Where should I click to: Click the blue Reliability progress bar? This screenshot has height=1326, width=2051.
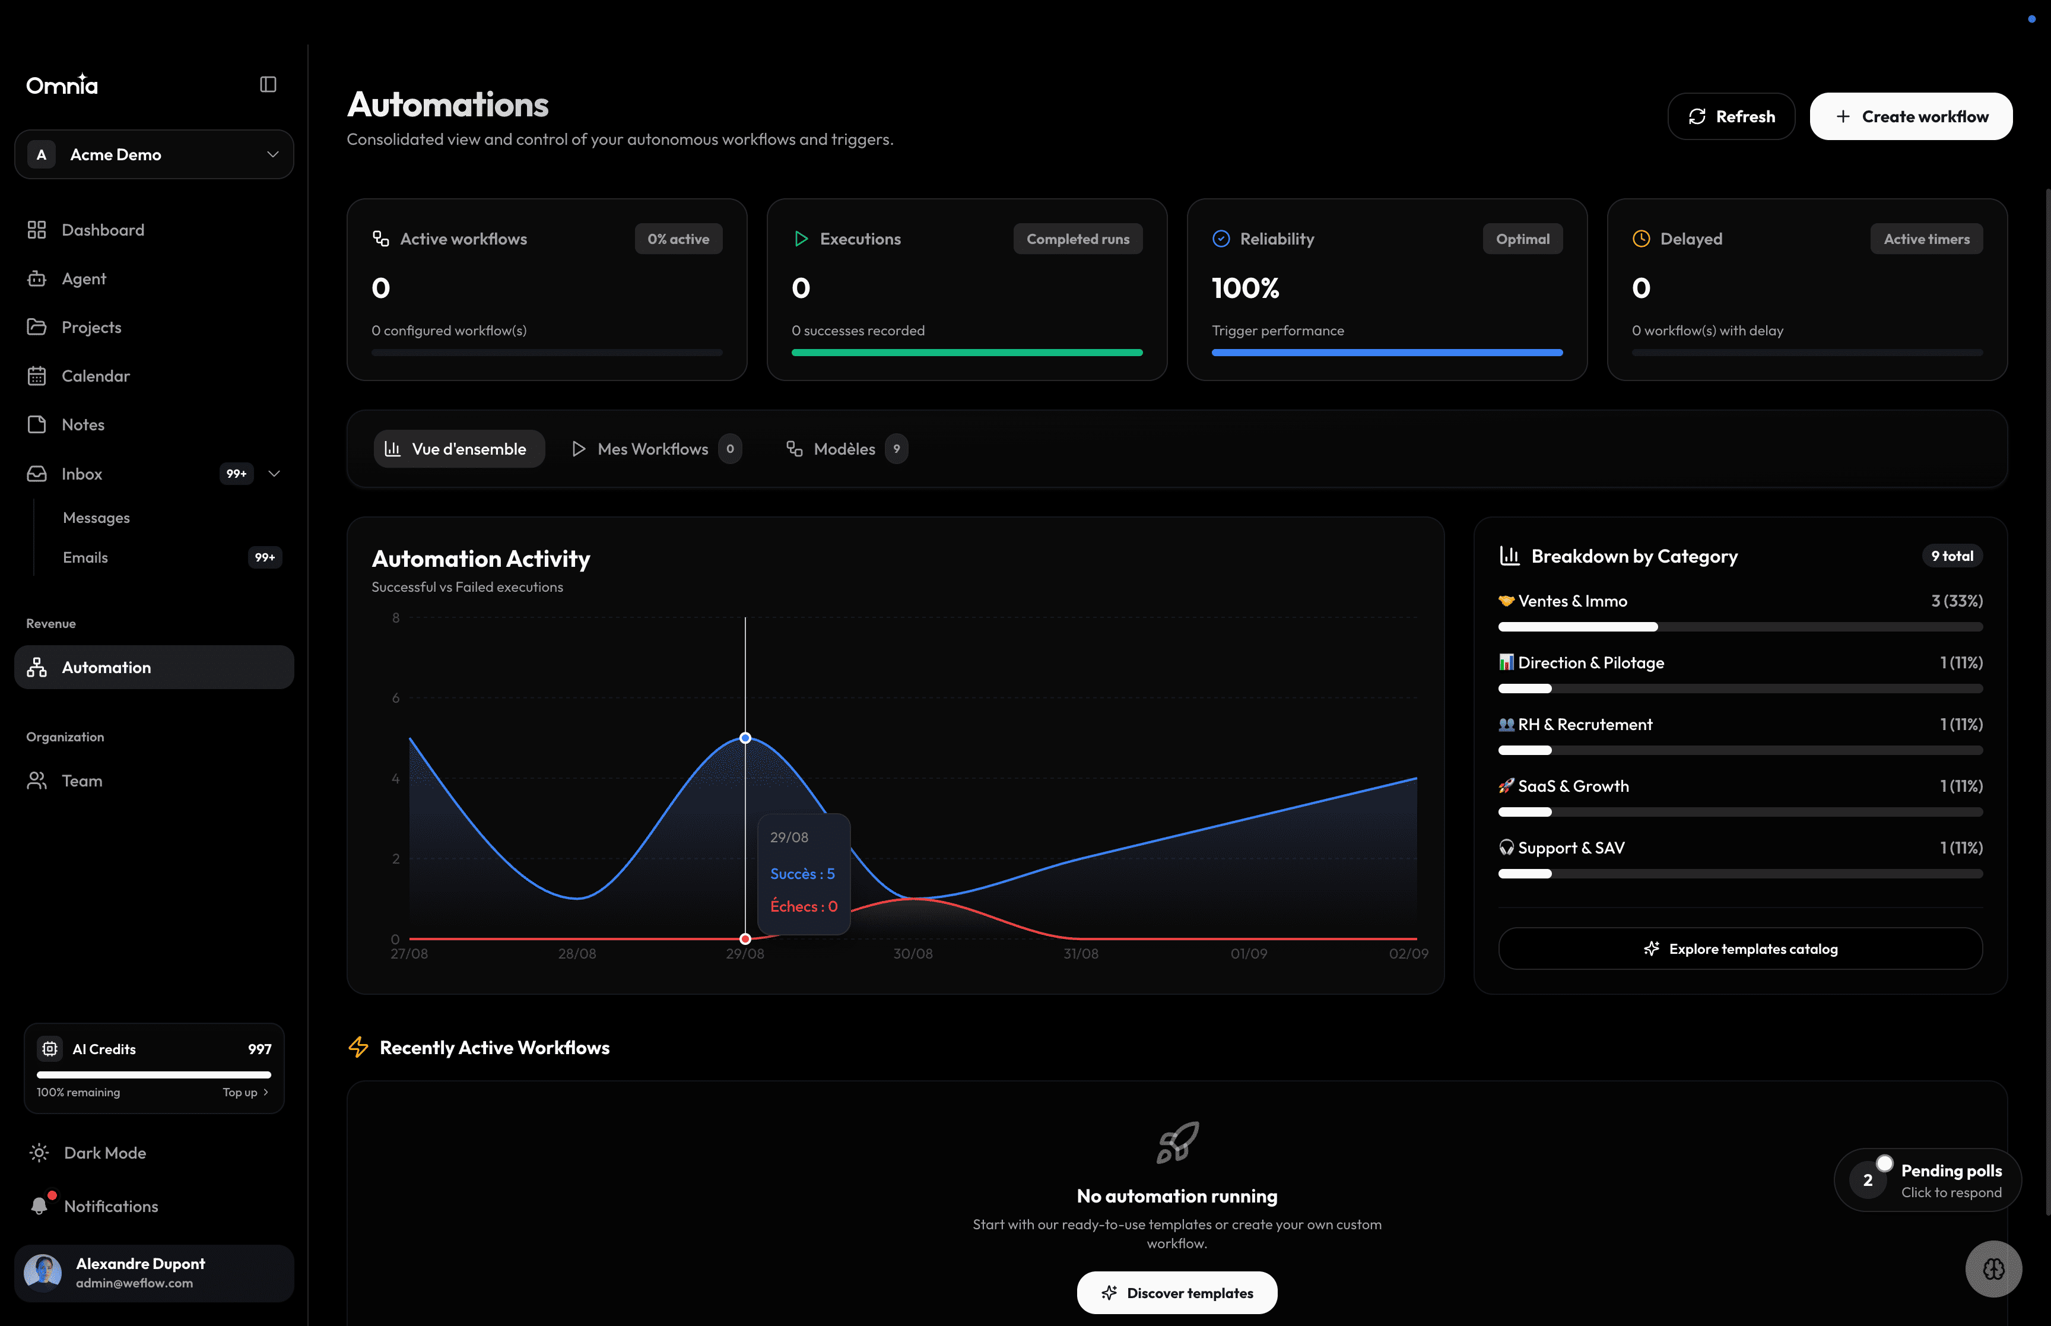coord(1386,352)
